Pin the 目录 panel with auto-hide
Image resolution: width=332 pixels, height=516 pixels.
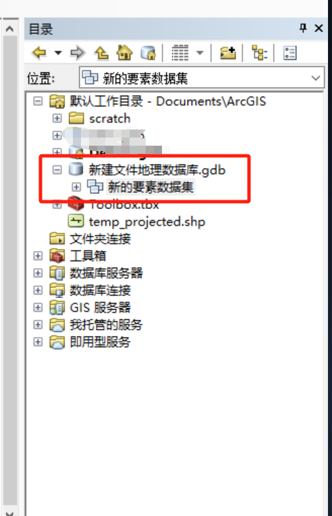coord(303,28)
